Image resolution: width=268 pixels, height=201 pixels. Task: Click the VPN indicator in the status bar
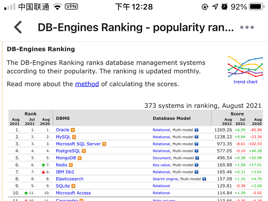pyautogui.click(x=71, y=7)
